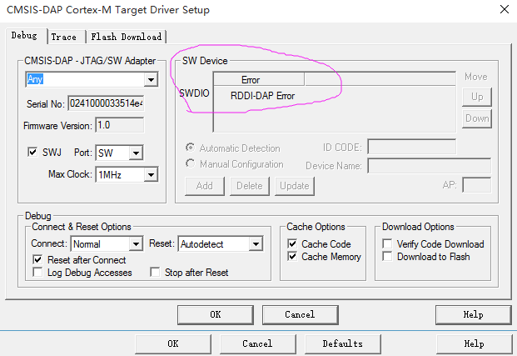Click the Delete device button
The height and width of the screenshot is (356, 517).
(x=250, y=186)
